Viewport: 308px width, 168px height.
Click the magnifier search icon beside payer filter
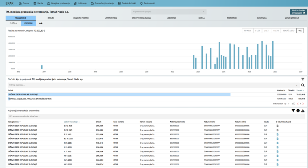pyautogui.click(x=303, y=85)
